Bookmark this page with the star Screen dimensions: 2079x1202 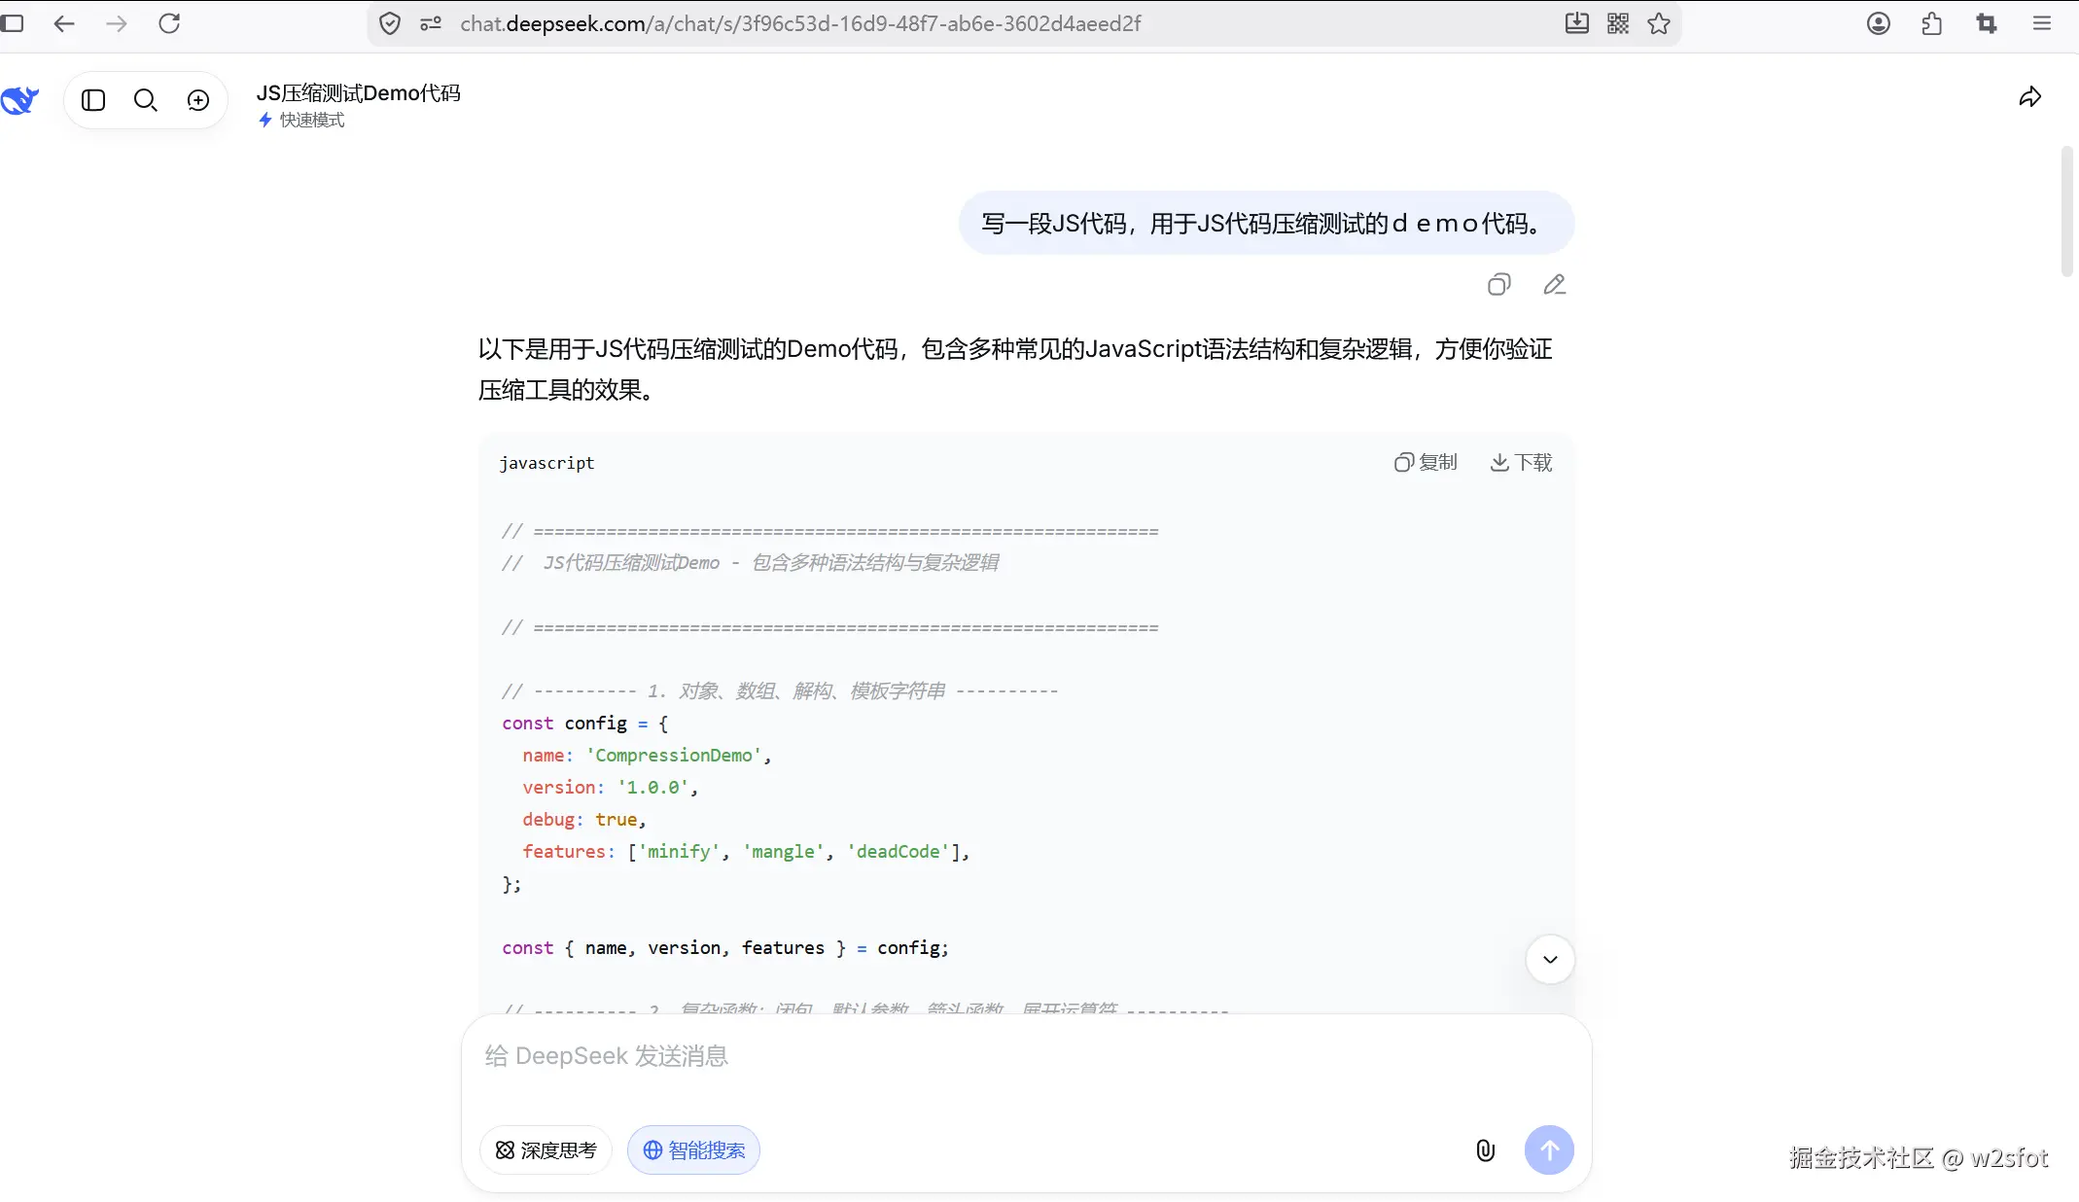click(x=1659, y=23)
